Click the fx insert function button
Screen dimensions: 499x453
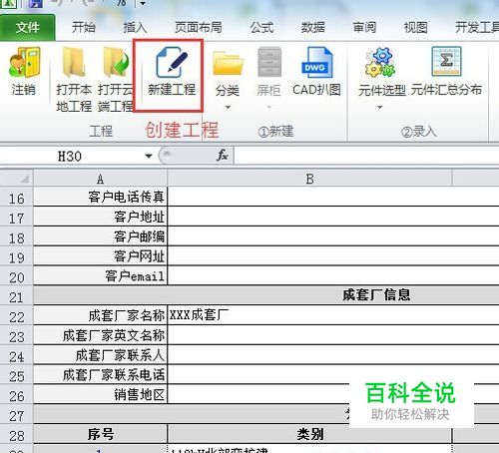click(223, 155)
